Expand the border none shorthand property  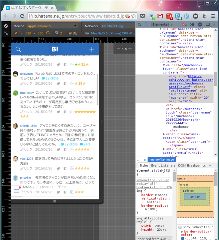[156, 195]
